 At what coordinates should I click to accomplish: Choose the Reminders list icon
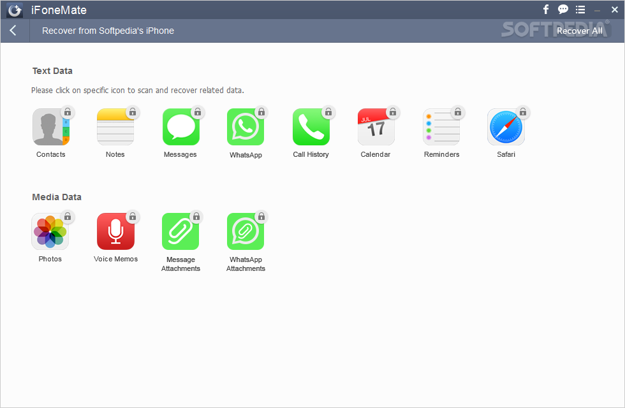point(441,127)
